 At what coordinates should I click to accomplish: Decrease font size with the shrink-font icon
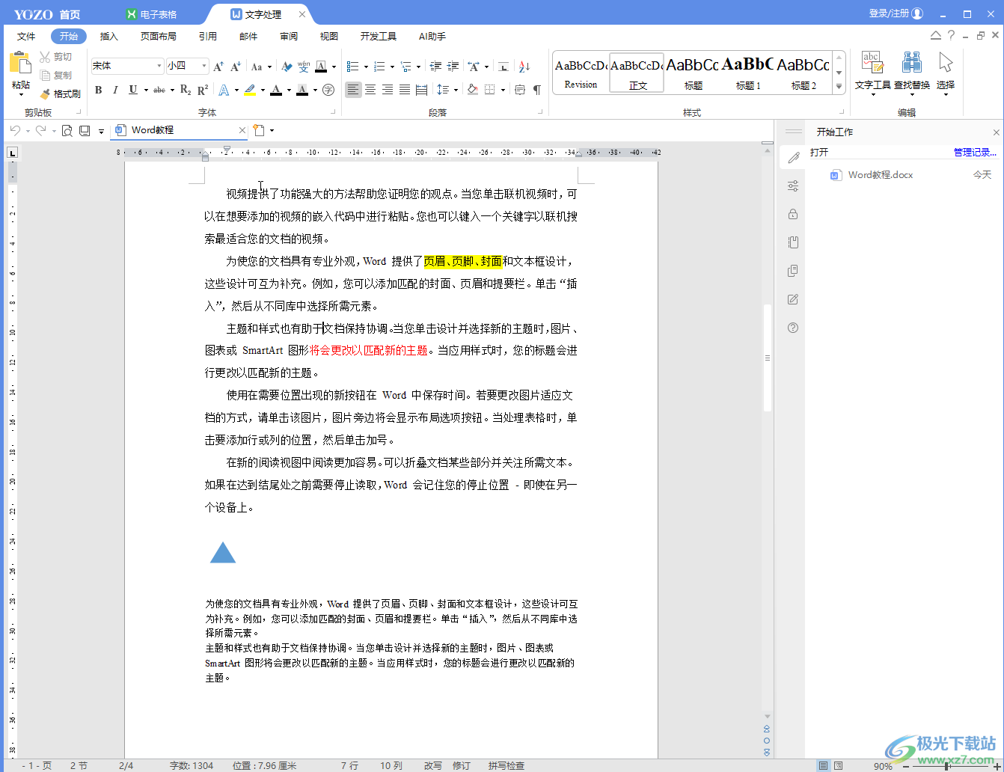(x=236, y=67)
